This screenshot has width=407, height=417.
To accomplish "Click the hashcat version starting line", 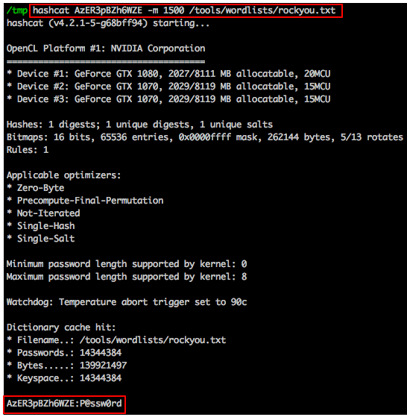I will tap(108, 23).
